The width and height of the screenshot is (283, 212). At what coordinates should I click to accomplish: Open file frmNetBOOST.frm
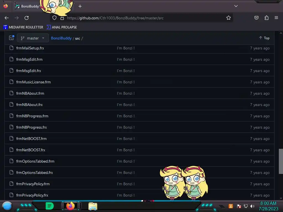pyautogui.click(x=32, y=139)
